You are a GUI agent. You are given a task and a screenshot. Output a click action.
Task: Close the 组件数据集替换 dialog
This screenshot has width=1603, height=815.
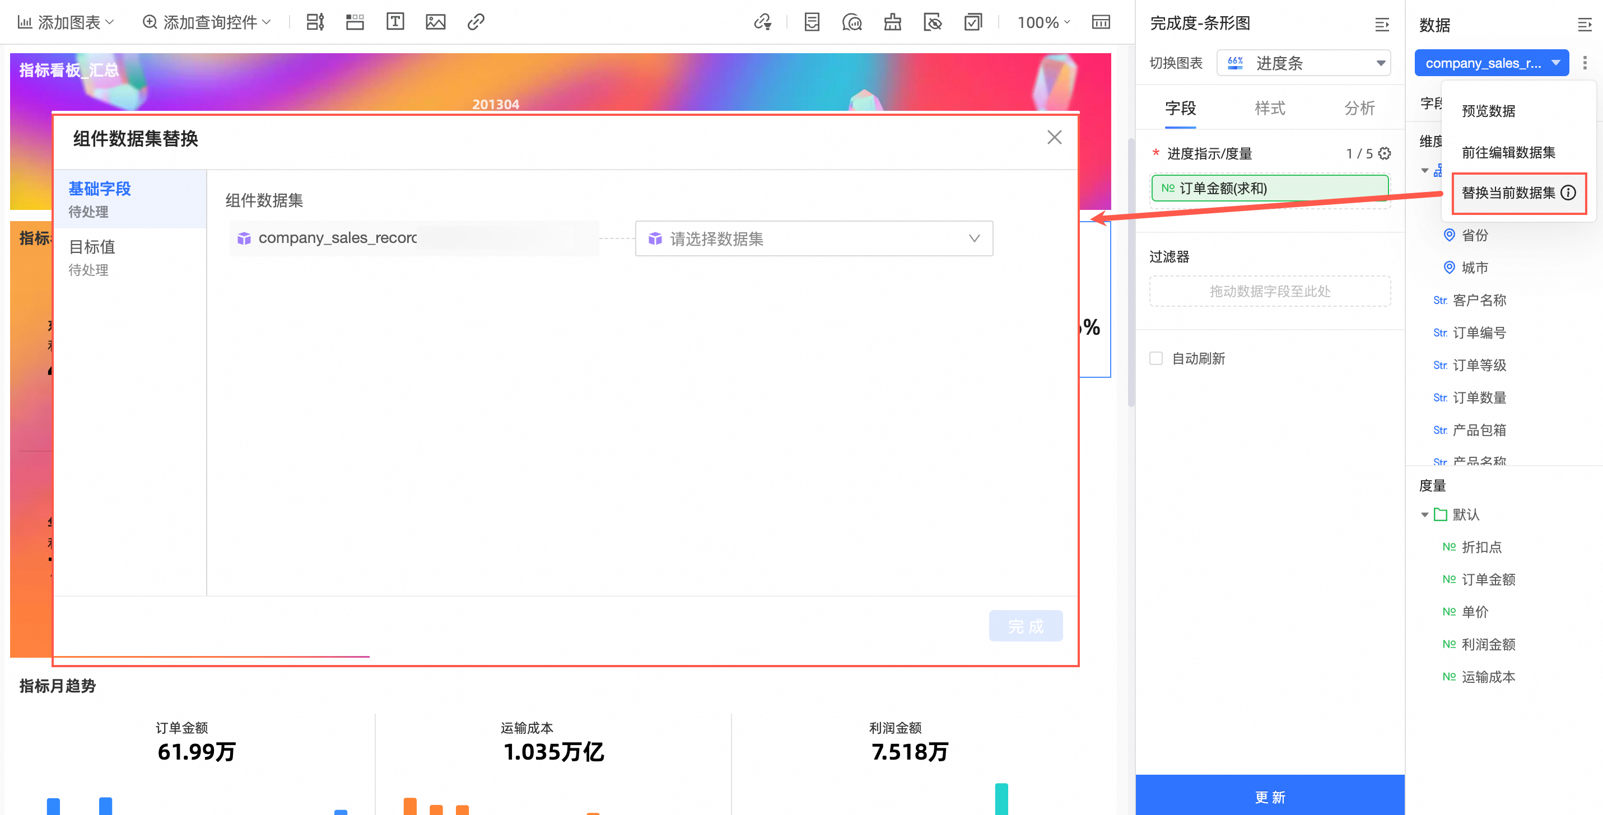[x=1054, y=137]
